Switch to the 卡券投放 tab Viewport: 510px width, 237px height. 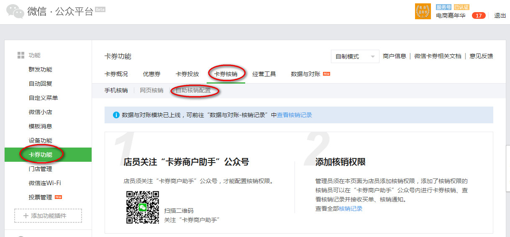[x=187, y=74]
